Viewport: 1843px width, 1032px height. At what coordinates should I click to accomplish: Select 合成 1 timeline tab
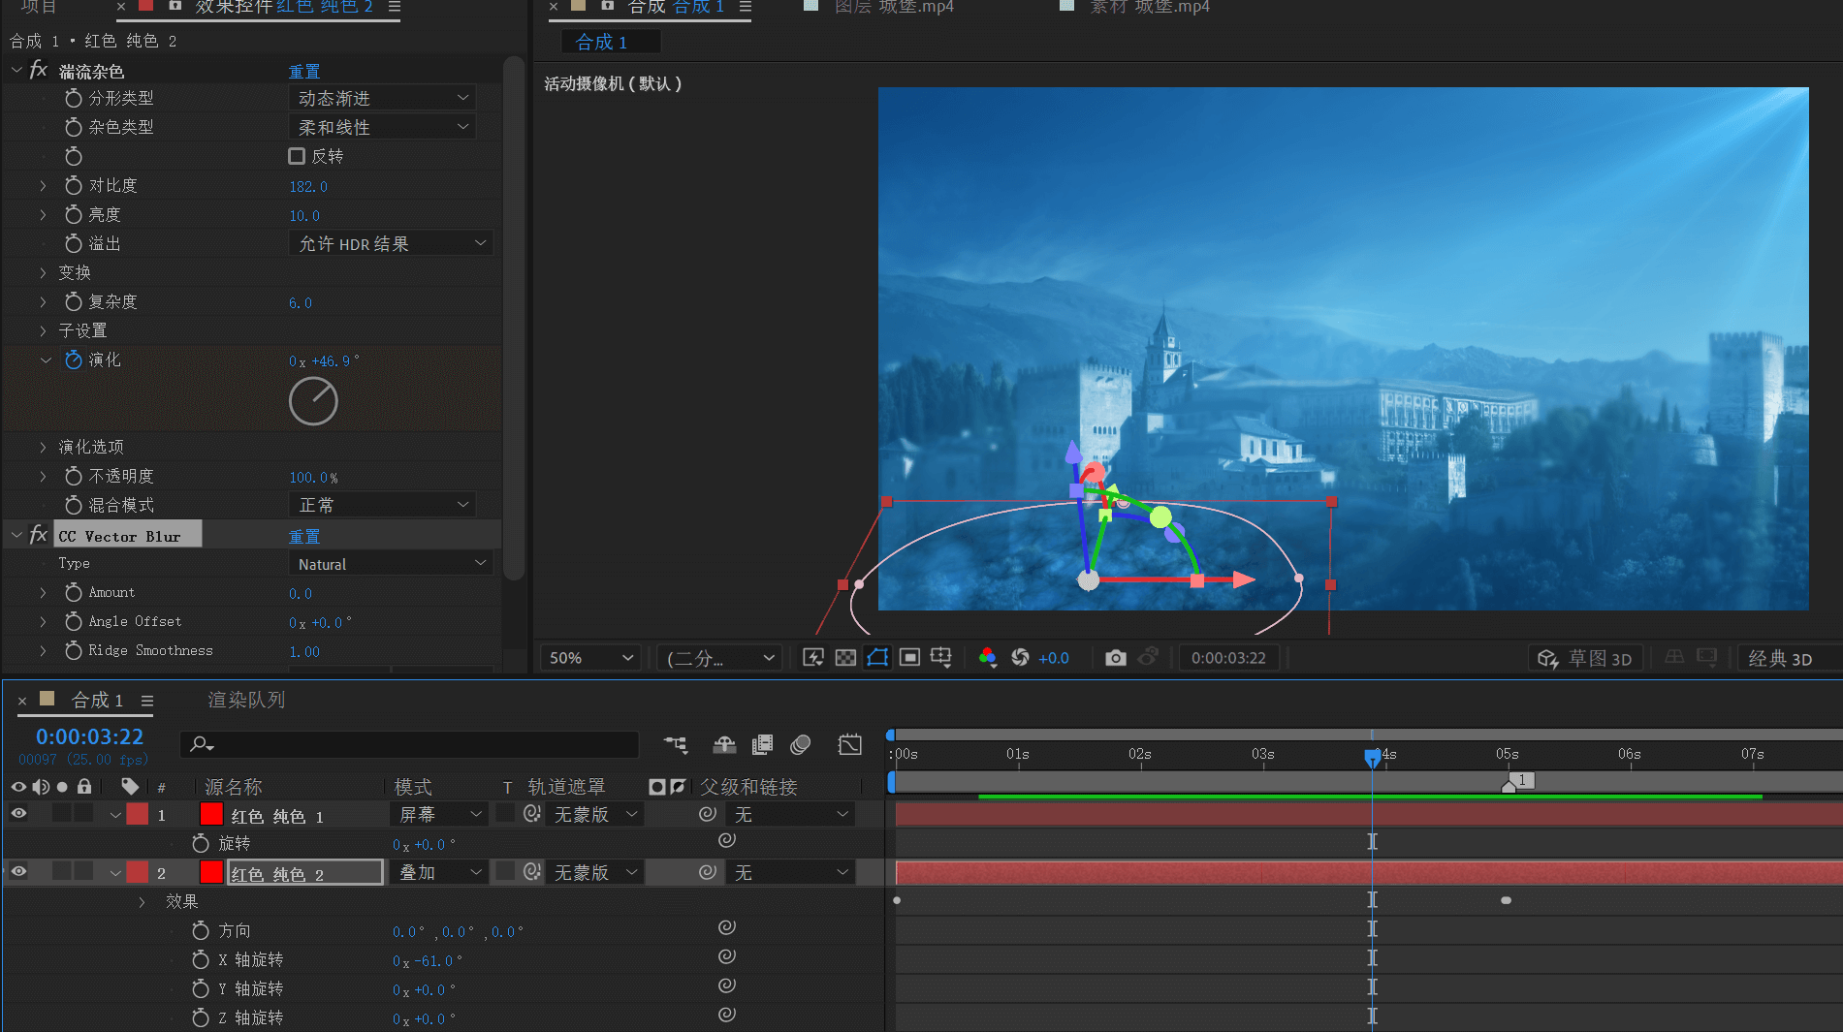[97, 700]
